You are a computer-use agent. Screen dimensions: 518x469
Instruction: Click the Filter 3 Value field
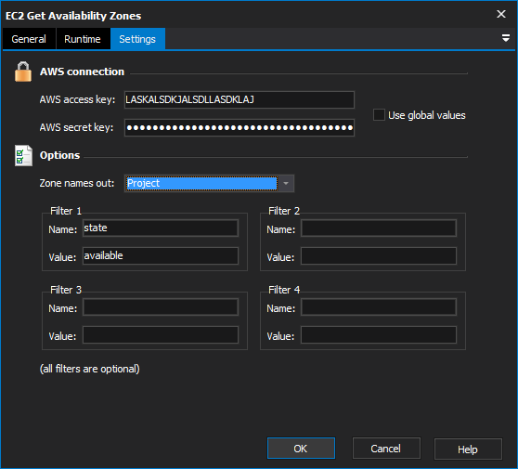[x=161, y=335]
